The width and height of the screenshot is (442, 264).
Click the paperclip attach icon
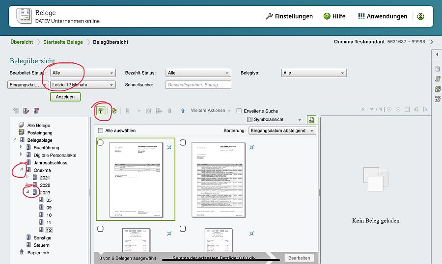[x=128, y=111]
